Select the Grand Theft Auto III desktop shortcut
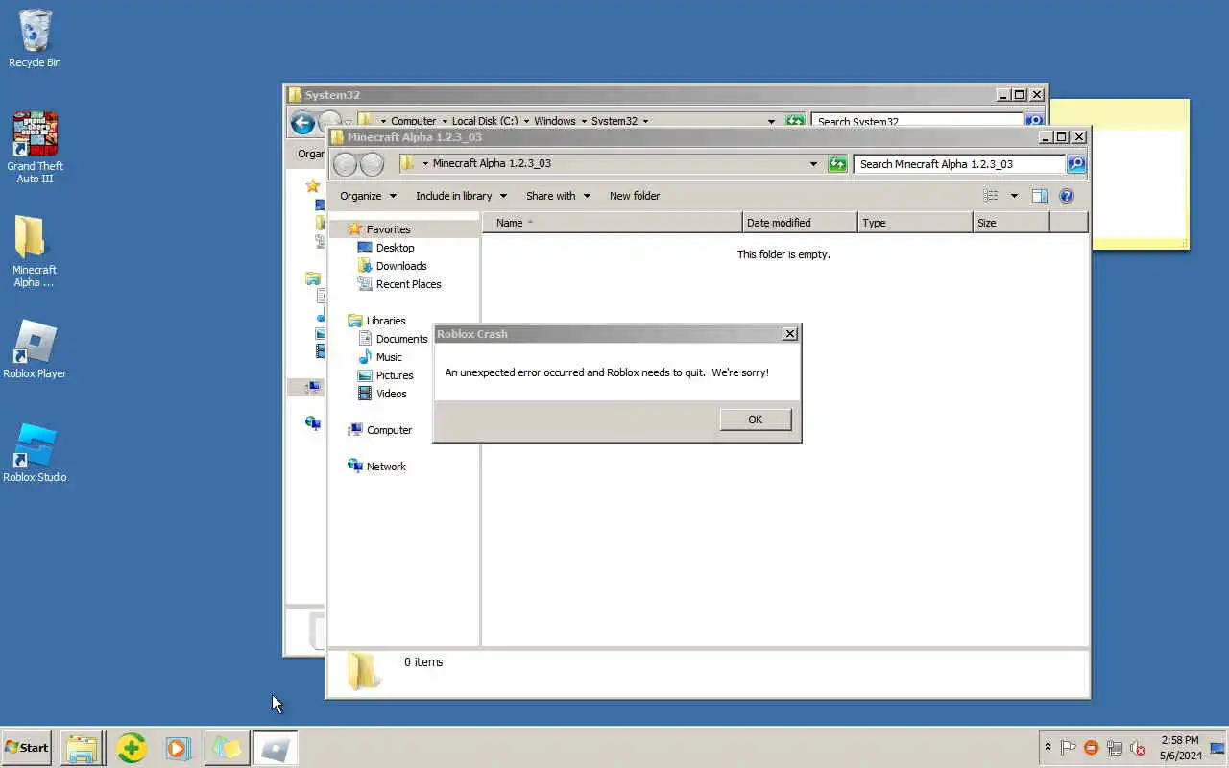The width and height of the screenshot is (1229, 768). coord(35,147)
